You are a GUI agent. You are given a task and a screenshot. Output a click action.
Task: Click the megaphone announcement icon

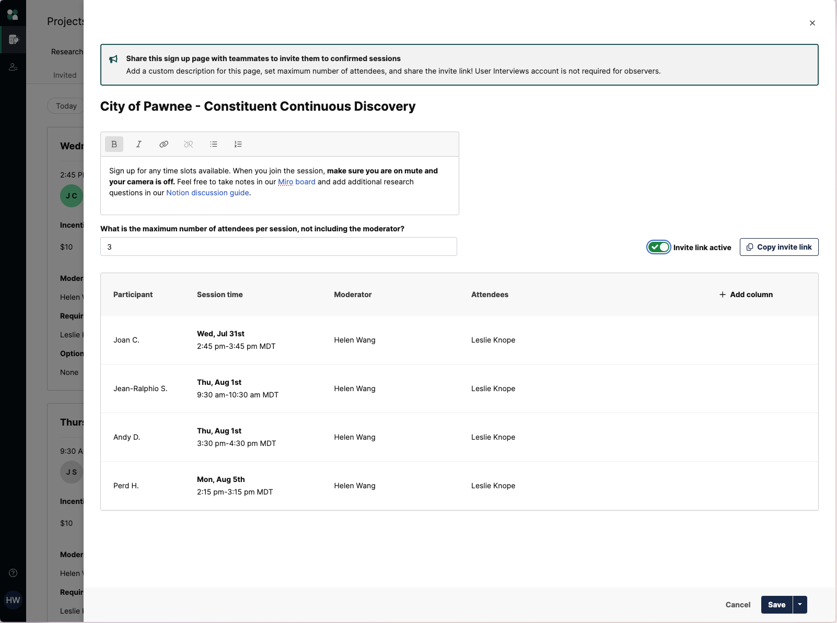coord(113,59)
